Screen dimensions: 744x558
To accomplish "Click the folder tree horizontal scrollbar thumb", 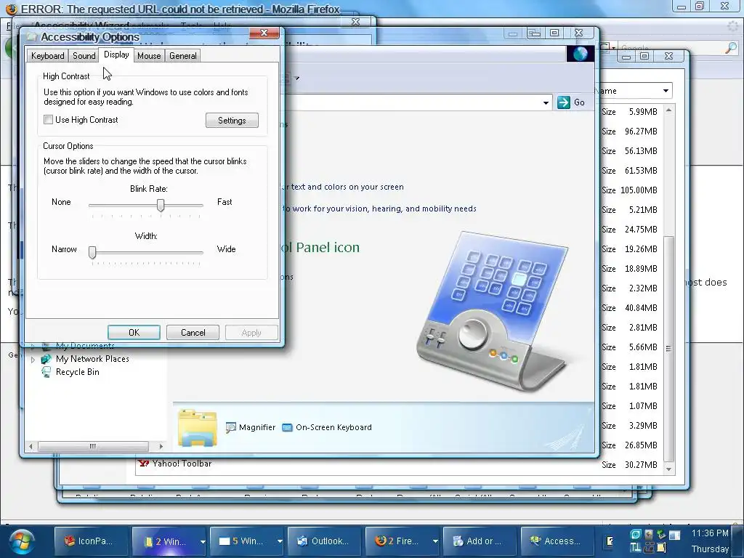I will (93, 446).
